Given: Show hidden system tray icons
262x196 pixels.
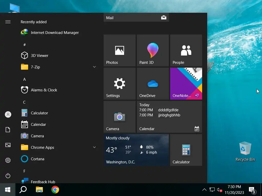Looking at the screenshot, I should (x=204, y=190).
